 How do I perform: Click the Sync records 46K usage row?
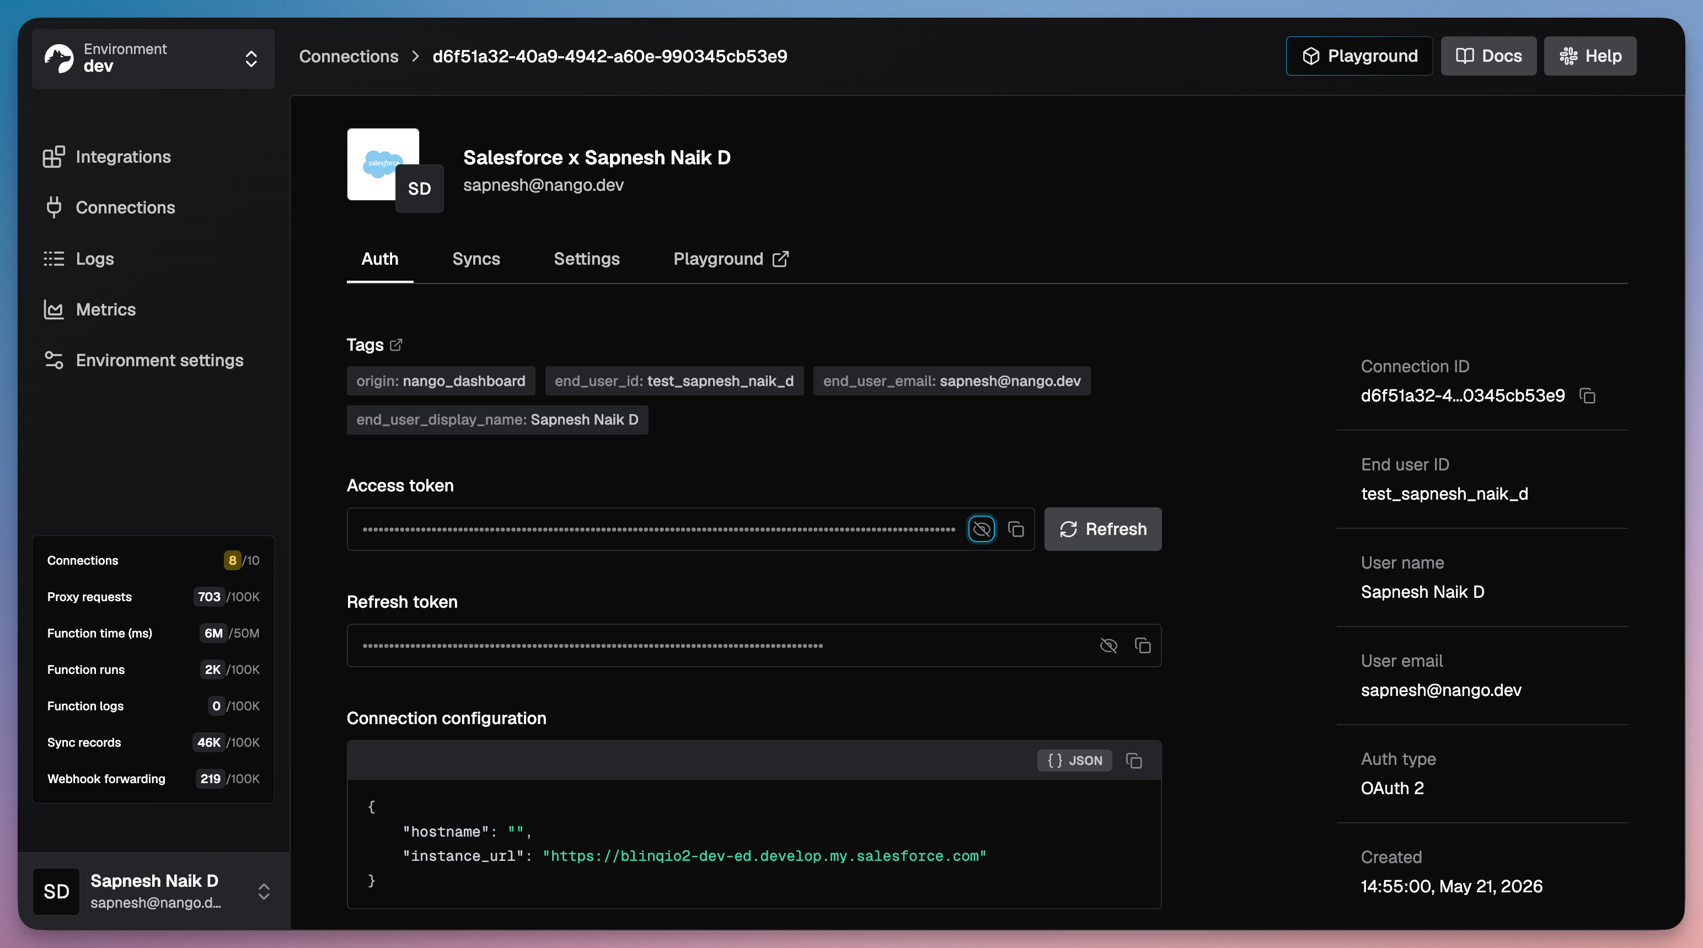tap(153, 742)
